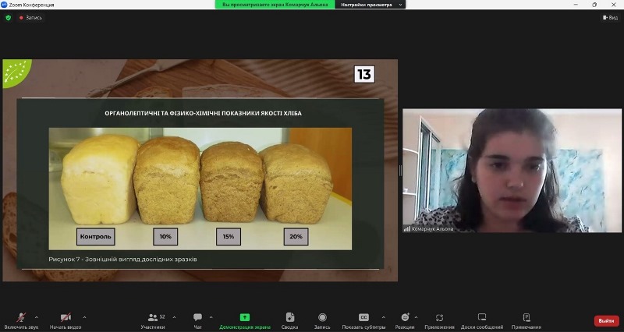Unmute microphone with Включить звук
Image resolution: width=624 pixels, height=332 pixels.
[x=21, y=318]
